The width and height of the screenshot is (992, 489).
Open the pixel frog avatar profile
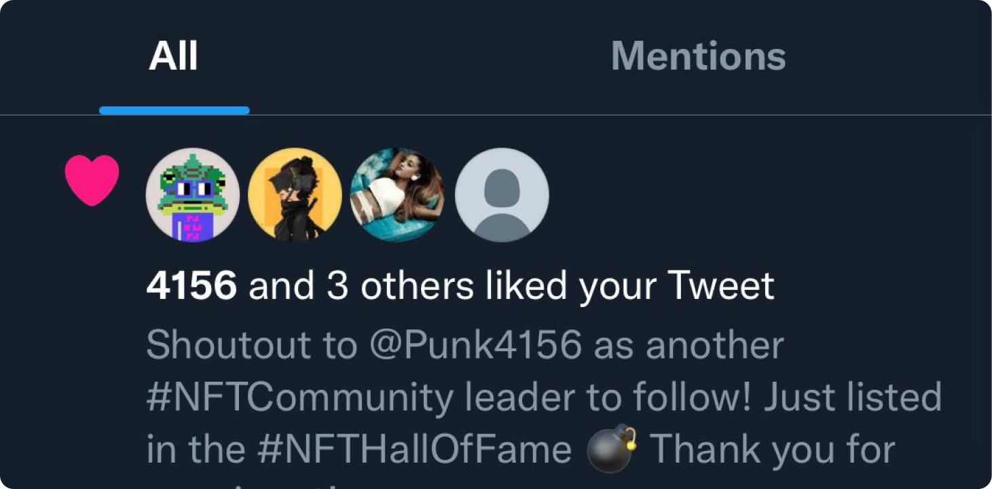point(193,195)
